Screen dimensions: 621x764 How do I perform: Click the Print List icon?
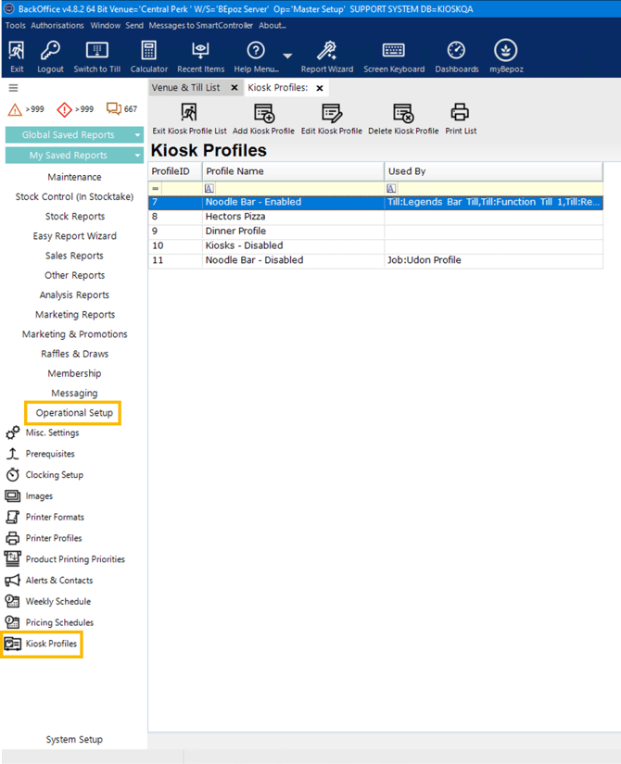460,114
